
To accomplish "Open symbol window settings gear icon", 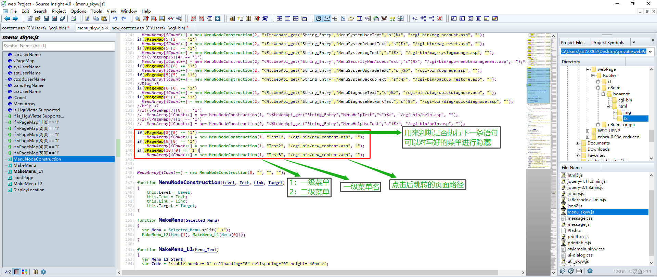I will [43, 272].
